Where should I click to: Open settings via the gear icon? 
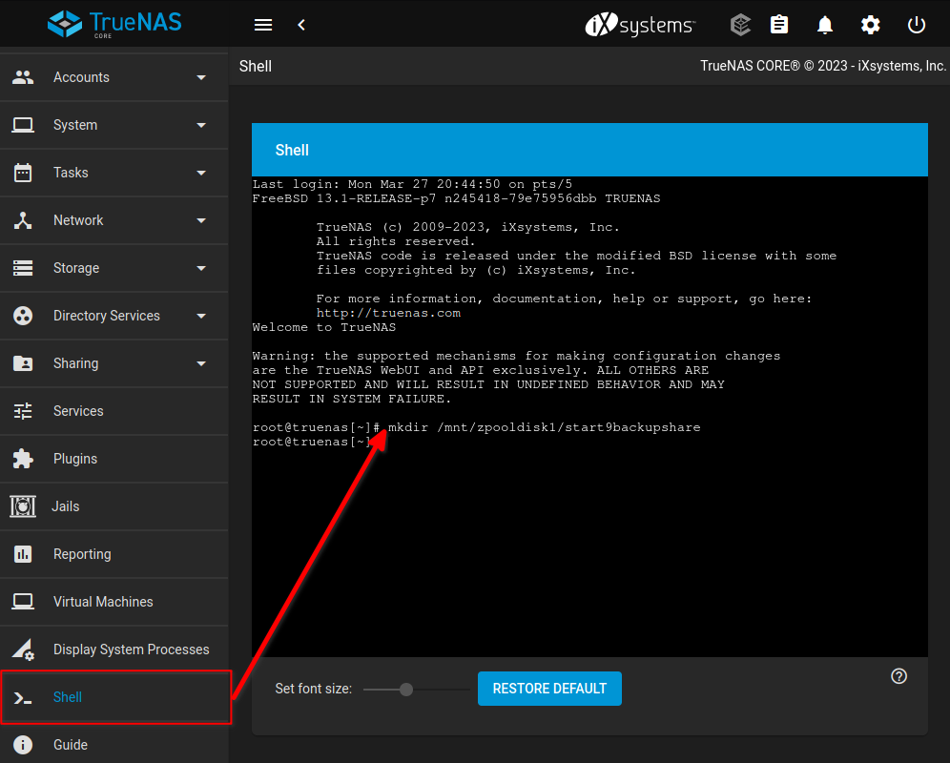point(871,25)
